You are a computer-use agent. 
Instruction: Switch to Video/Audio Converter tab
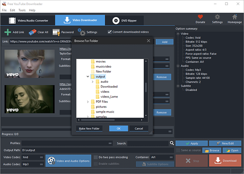[28, 20]
